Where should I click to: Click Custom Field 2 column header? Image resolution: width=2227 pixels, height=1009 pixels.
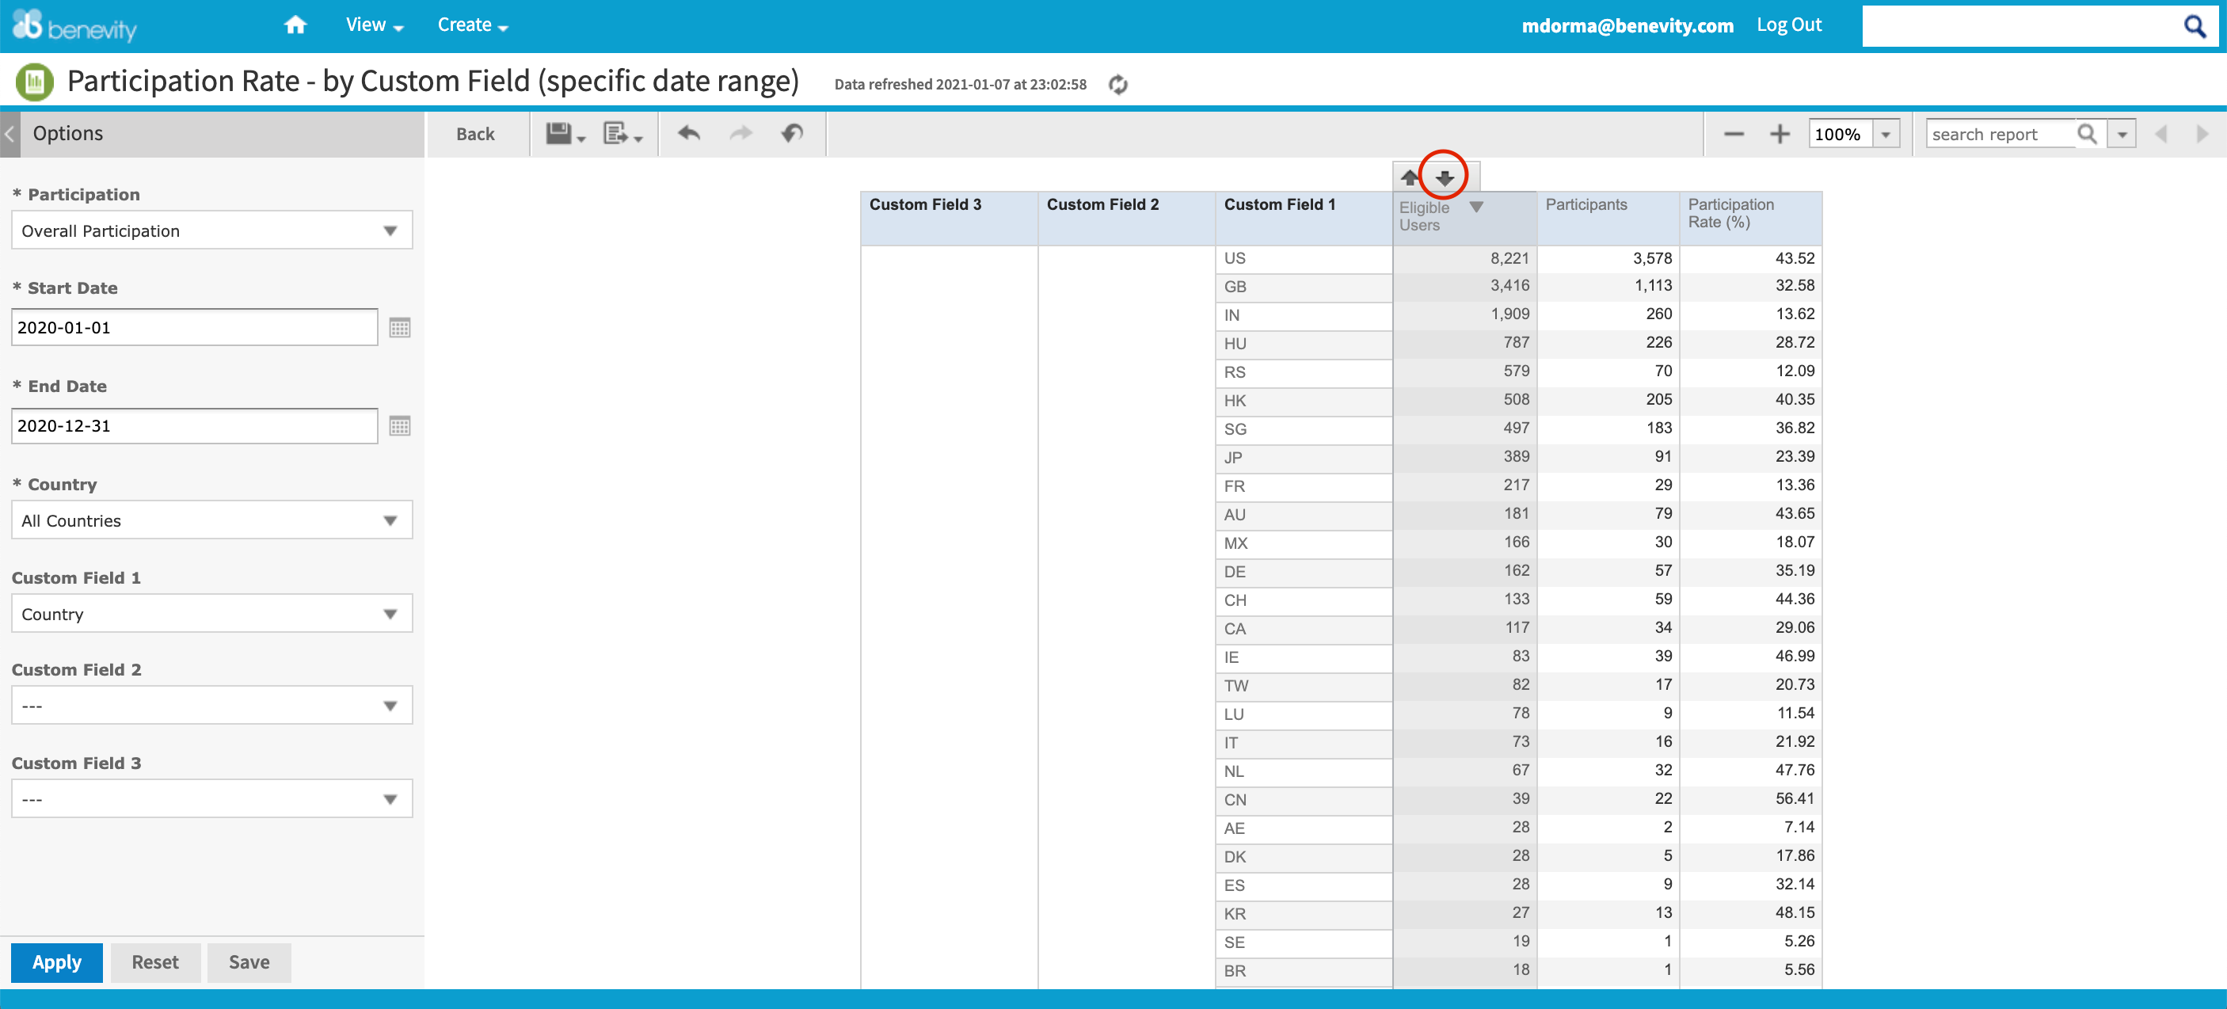pyautogui.click(x=1126, y=219)
